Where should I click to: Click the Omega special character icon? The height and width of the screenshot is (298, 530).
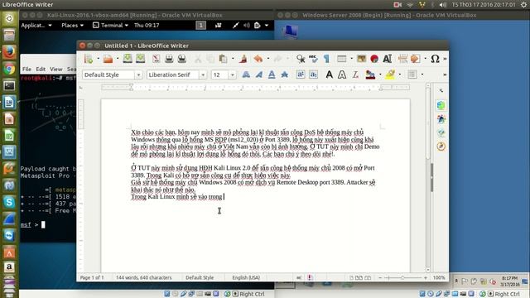[x=435, y=59]
